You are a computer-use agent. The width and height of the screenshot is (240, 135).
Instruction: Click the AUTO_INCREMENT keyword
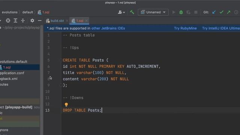click(x=142, y=66)
